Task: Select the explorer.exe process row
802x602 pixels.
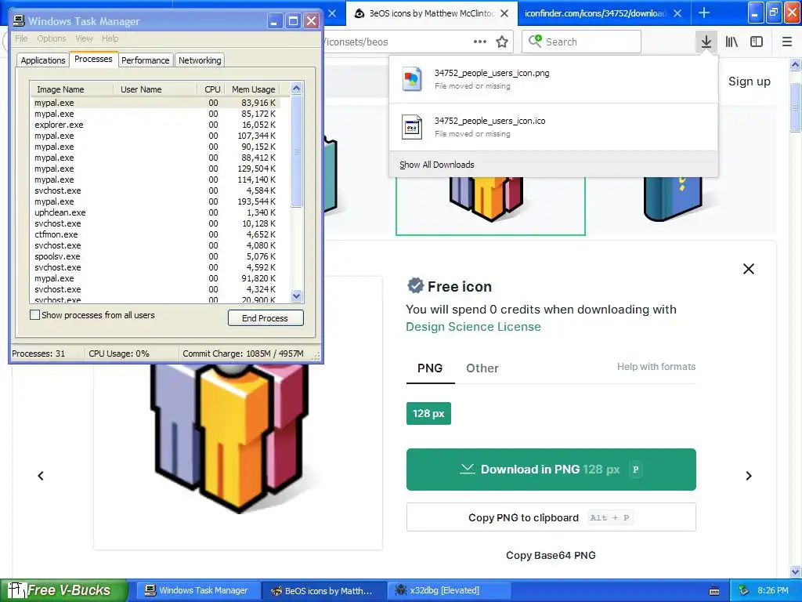Action: point(156,125)
